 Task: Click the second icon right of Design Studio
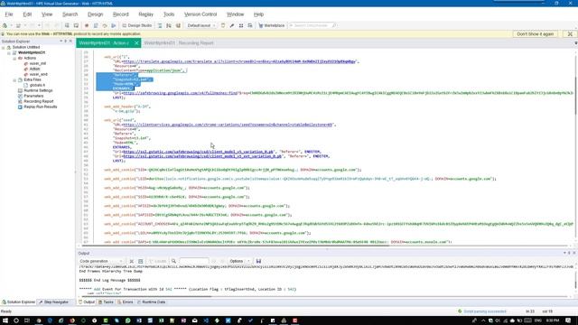(169, 26)
